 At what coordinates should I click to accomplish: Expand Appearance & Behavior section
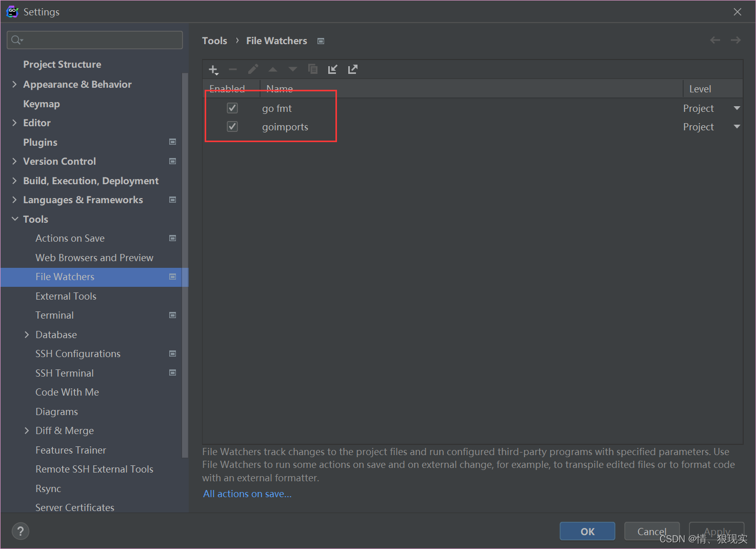click(x=14, y=84)
